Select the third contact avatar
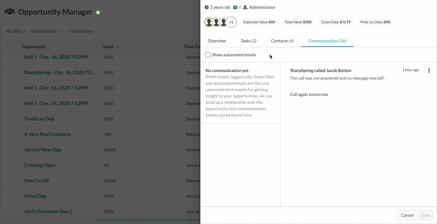This screenshot has width=437, height=224. point(223,22)
